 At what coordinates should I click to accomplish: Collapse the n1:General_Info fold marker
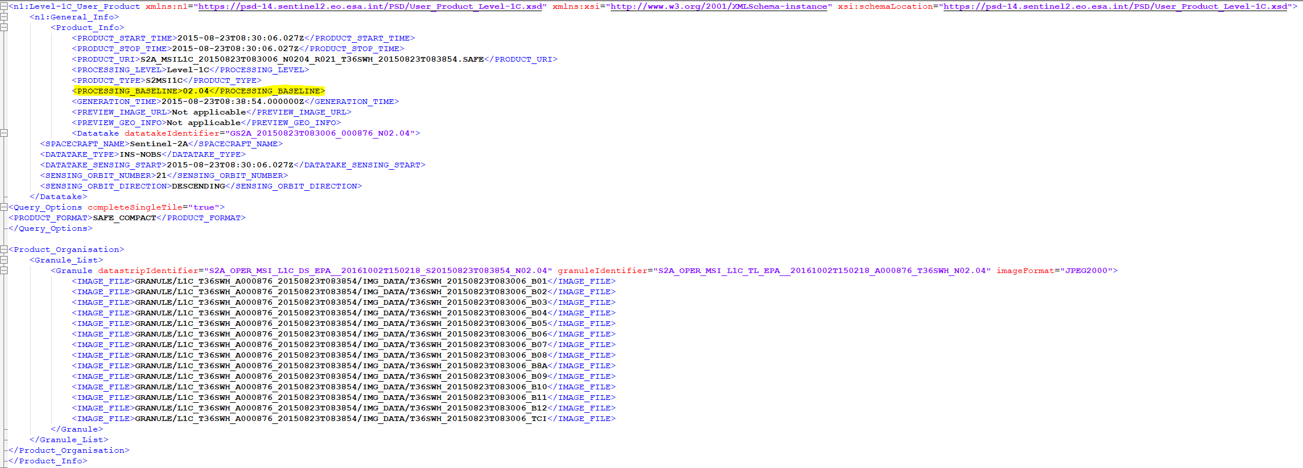4,17
